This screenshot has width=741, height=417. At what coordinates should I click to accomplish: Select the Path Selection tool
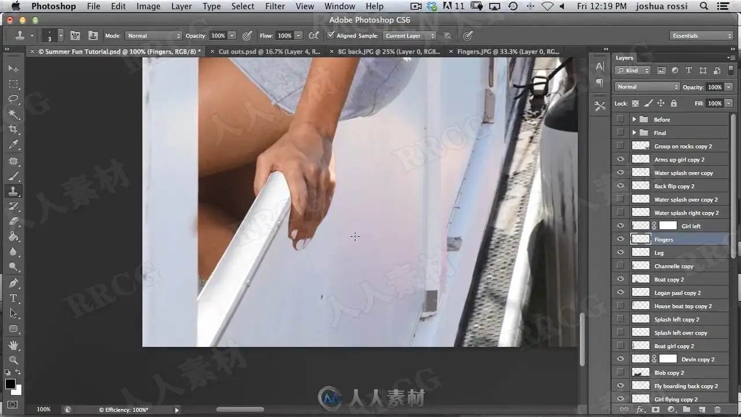pos(13,313)
